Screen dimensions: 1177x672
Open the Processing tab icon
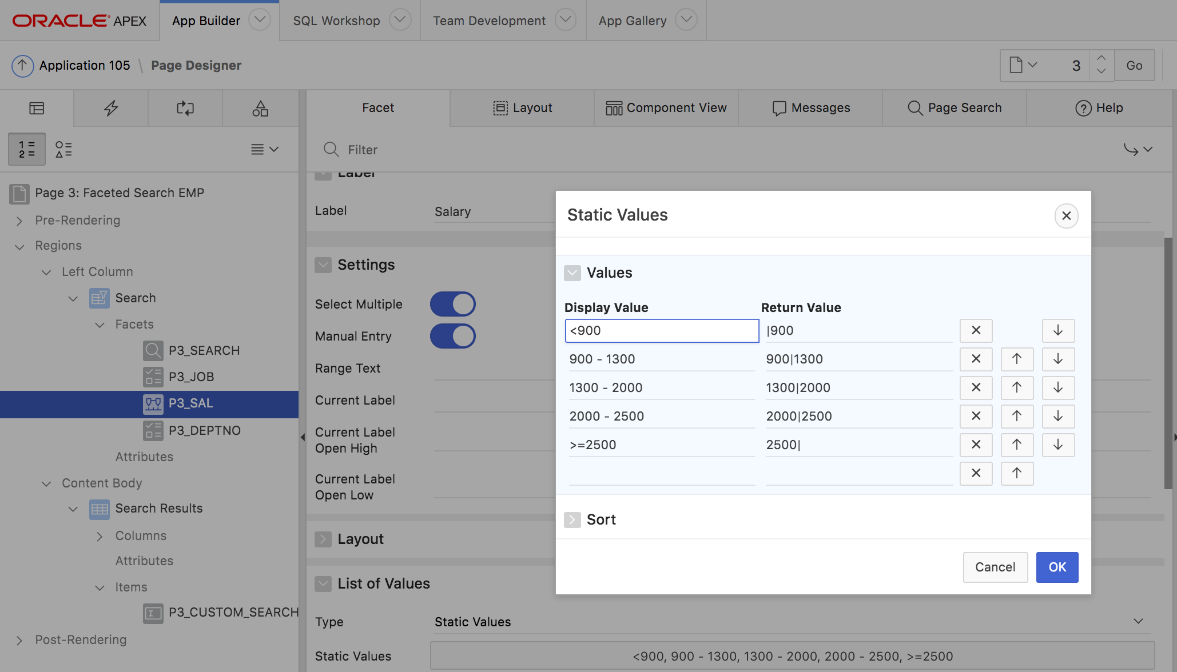(x=185, y=108)
